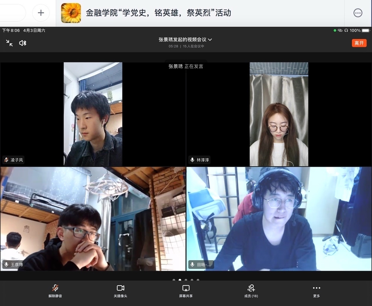Click the microphone icon beside 王彦博
The height and width of the screenshot is (306, 372).
pos(6,265)
